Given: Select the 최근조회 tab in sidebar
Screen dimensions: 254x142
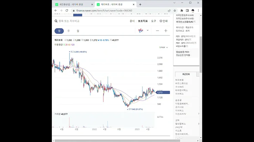Looking at the screenshot, I should (186, 74).
